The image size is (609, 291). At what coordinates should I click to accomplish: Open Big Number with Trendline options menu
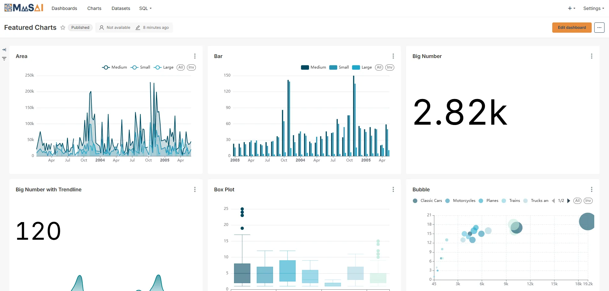coord(195,189)
